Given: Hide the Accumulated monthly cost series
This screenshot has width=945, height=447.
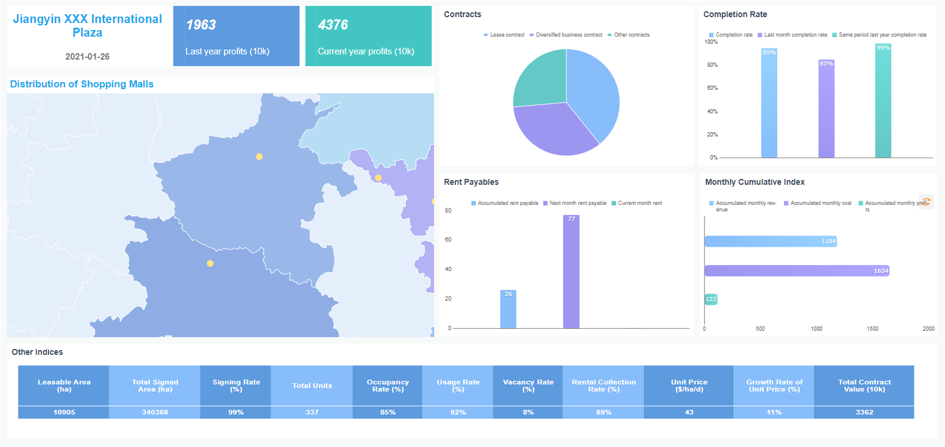Looking at the screenshot, I should (x=786, y=203).
